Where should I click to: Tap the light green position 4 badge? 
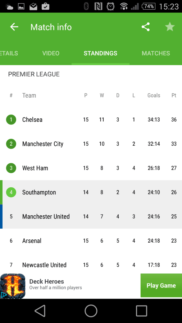tap(11, 192)
